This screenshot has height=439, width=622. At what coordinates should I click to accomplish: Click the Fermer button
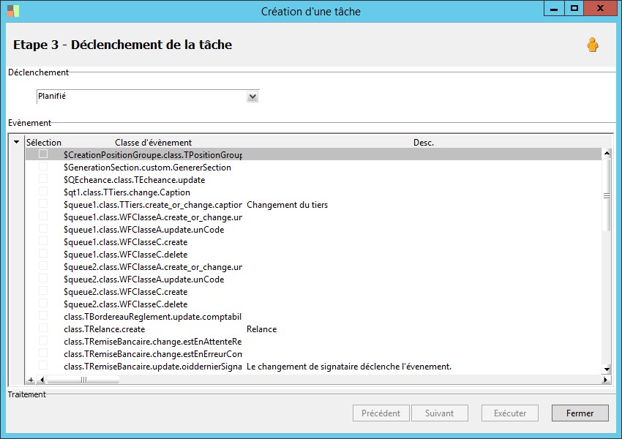coord(580,413)
